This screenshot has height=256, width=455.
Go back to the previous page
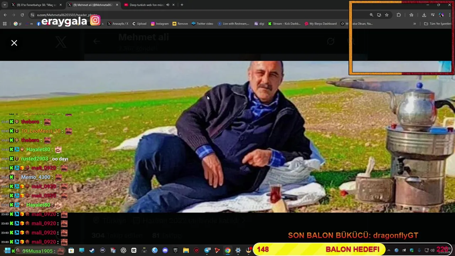(x=5, y=15)
